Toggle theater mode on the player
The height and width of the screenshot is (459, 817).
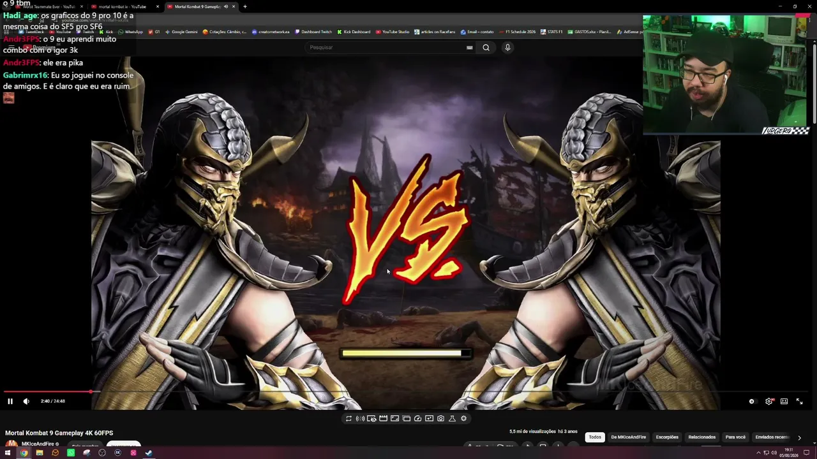click(784, 401)
